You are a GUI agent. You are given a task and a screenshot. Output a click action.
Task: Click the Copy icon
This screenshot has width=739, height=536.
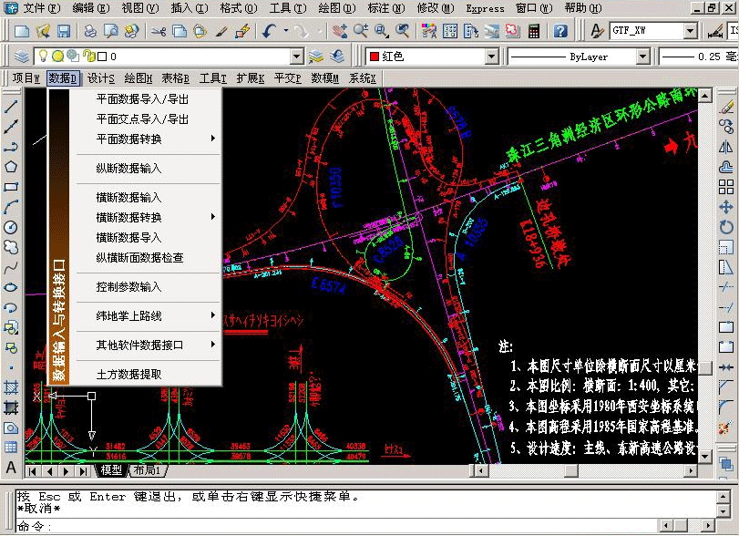[x=180, y=31]
